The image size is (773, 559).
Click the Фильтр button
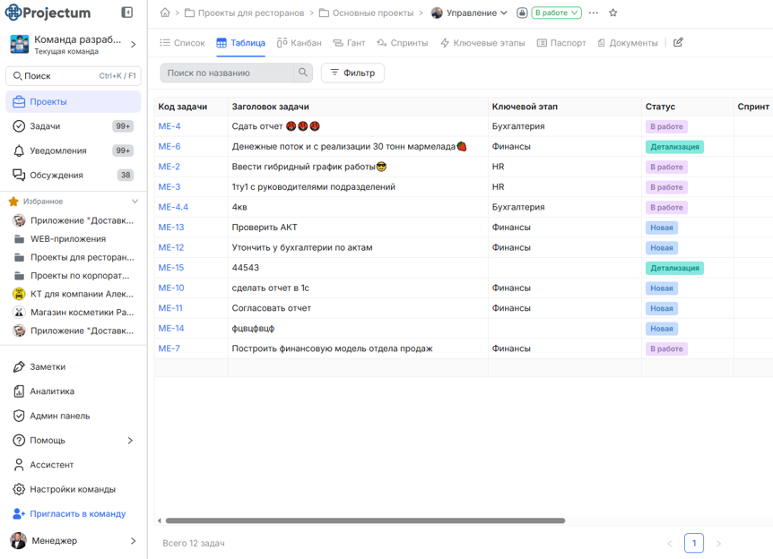coord(352,73)
